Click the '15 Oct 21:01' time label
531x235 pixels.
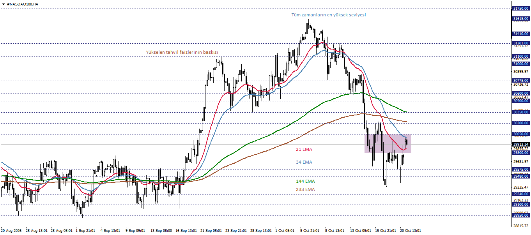point(386,231)
